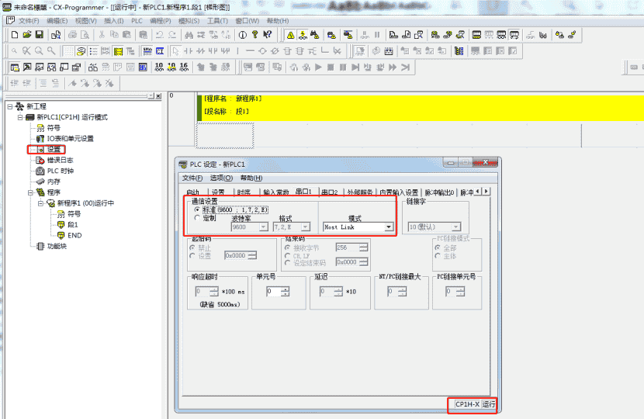Select the 内存 memory item in tree
The height and width of the screenshot is (419, 644).
coord(54,182)
